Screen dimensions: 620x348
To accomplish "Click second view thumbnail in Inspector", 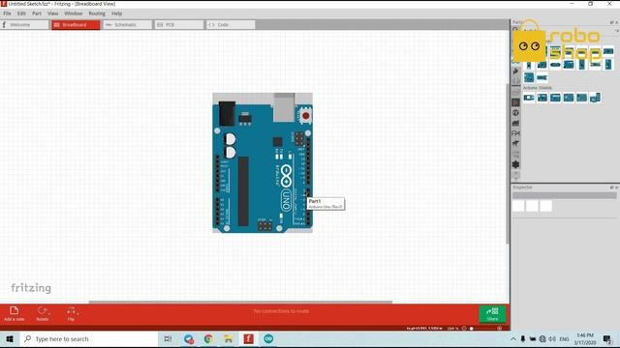I will coord(532,206).
